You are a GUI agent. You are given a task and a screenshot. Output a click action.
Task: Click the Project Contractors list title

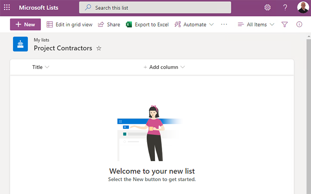(63, 48)
